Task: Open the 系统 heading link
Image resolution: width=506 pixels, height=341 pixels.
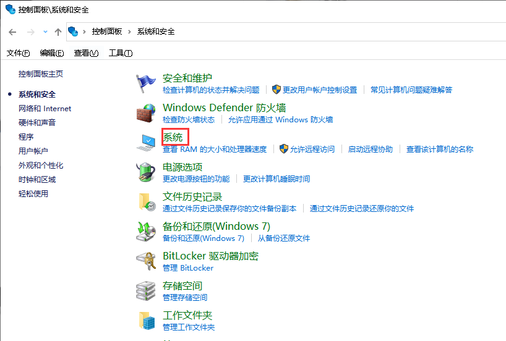Action: pos(173,137)
